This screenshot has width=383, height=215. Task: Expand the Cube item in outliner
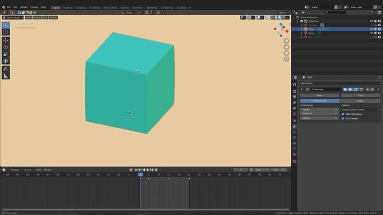302,29
